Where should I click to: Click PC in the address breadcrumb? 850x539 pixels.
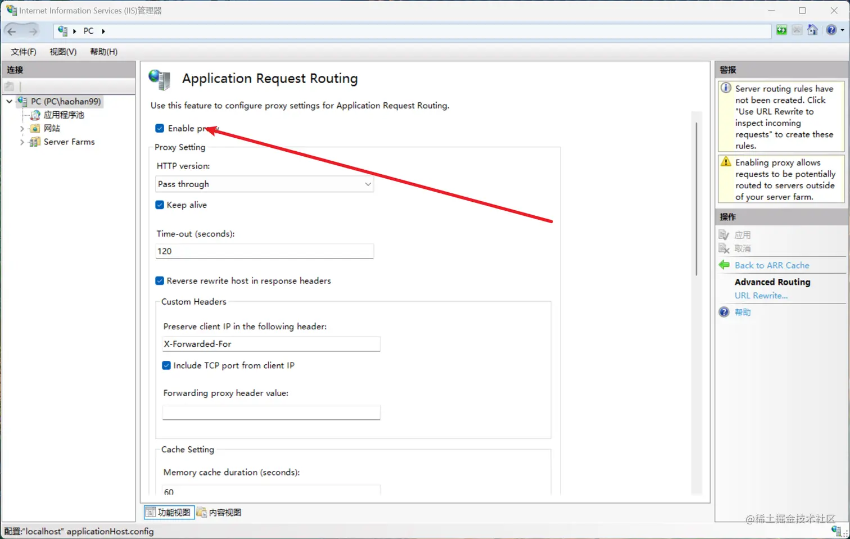click(x=88, y=31)
